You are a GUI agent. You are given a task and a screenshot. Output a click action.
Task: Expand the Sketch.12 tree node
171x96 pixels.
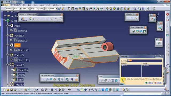[11, 50]
